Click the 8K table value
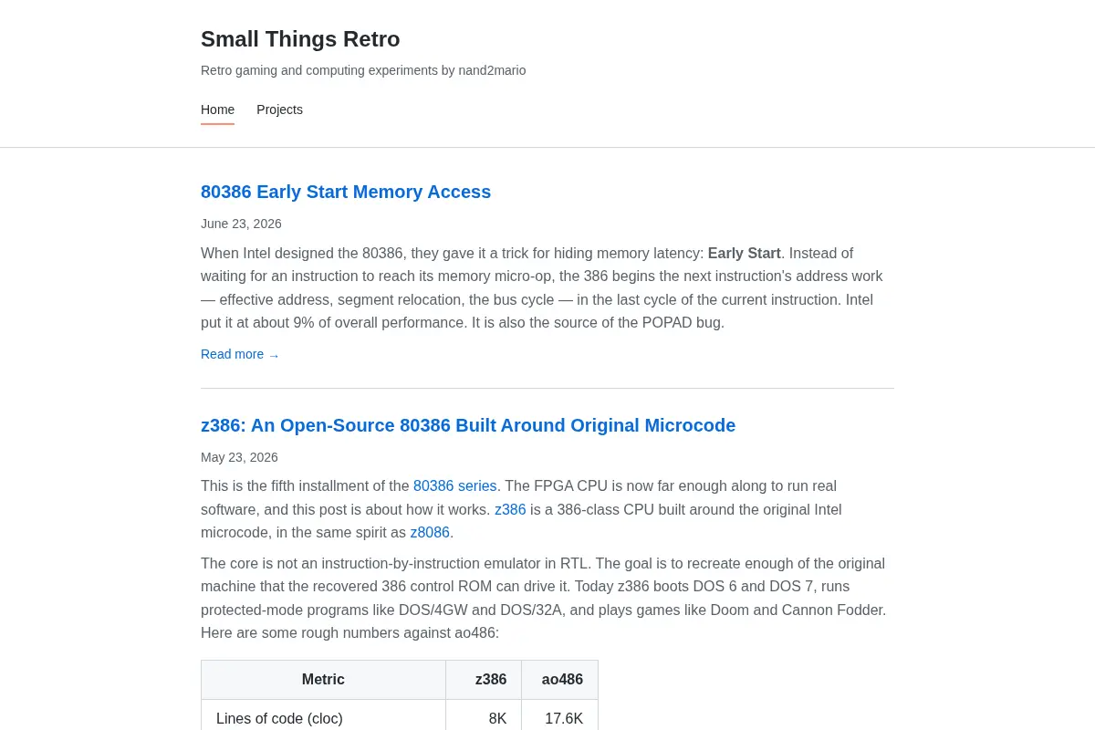 click(x=497, y=719)
